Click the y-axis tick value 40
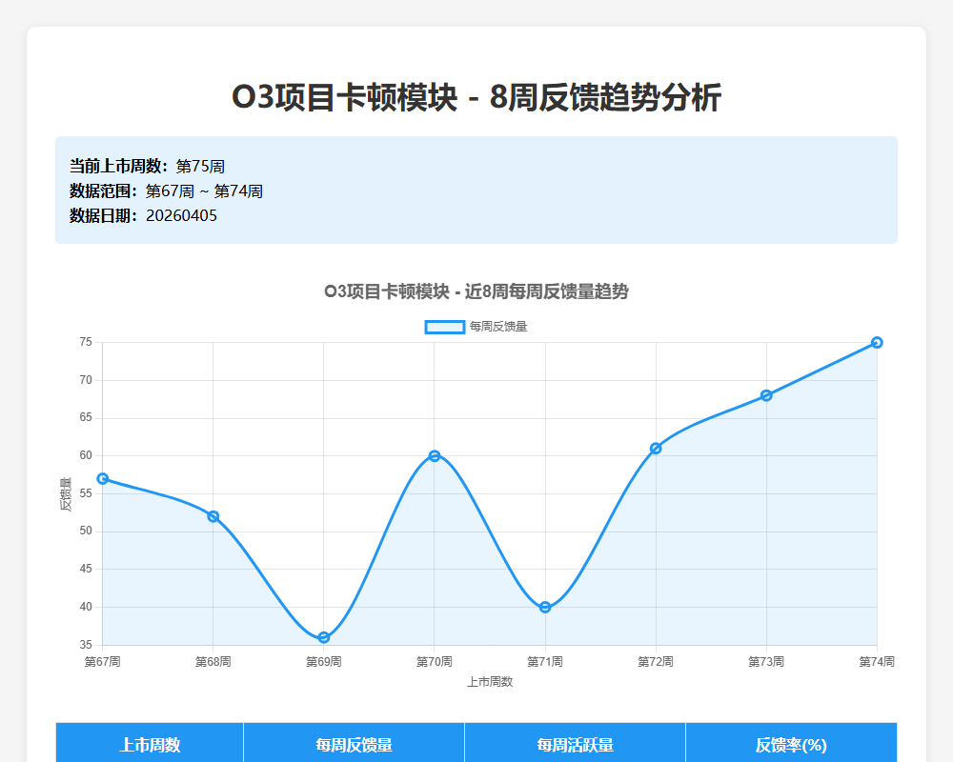The width and height of the screenshot is (953, 762). pyautogui.click(x=86, y=607)
